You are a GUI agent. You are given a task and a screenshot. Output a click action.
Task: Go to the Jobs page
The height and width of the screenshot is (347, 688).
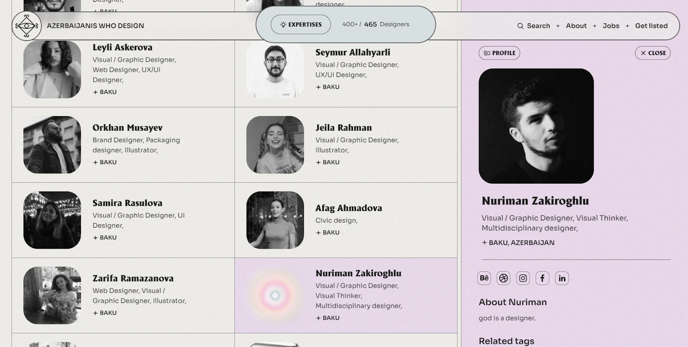pyautogui.click(x=611, y=26)
